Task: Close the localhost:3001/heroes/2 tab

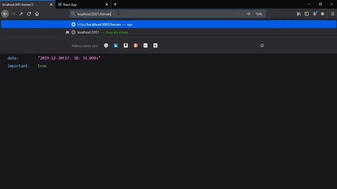Action: tap(51, 5)
